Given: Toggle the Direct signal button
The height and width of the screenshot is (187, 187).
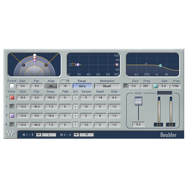Looking at the screenshot, I should tap(12, 86).
